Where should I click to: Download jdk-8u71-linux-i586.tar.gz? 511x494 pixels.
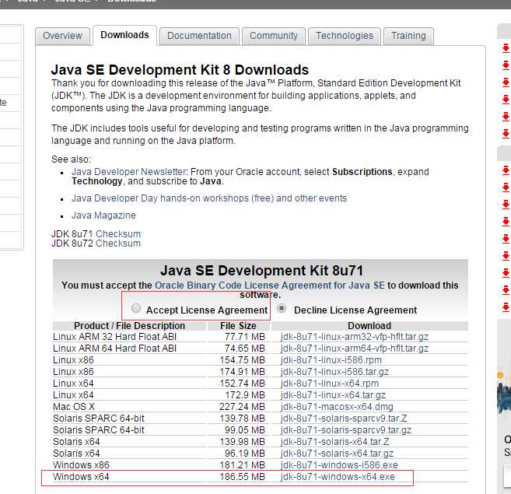point(334,372)
